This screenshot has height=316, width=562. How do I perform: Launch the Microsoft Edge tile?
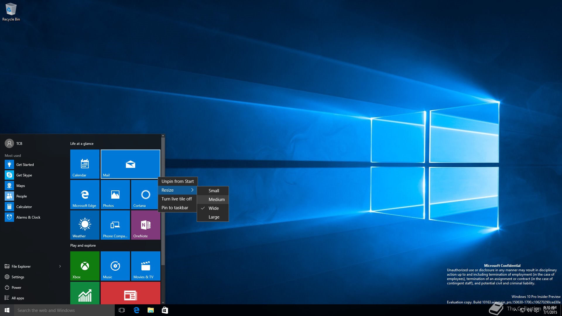[x=85, y=194]
